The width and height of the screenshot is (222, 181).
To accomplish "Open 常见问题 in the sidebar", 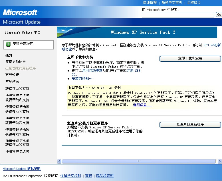I will (12, 81).
